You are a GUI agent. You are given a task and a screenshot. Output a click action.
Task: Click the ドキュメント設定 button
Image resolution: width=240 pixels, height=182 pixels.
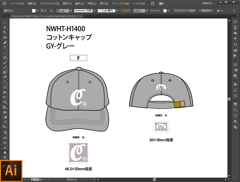184,11
